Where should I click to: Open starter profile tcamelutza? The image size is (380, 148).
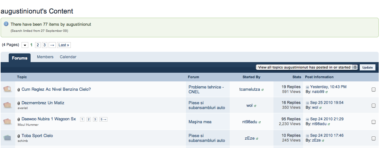click(x=250, y=89)
